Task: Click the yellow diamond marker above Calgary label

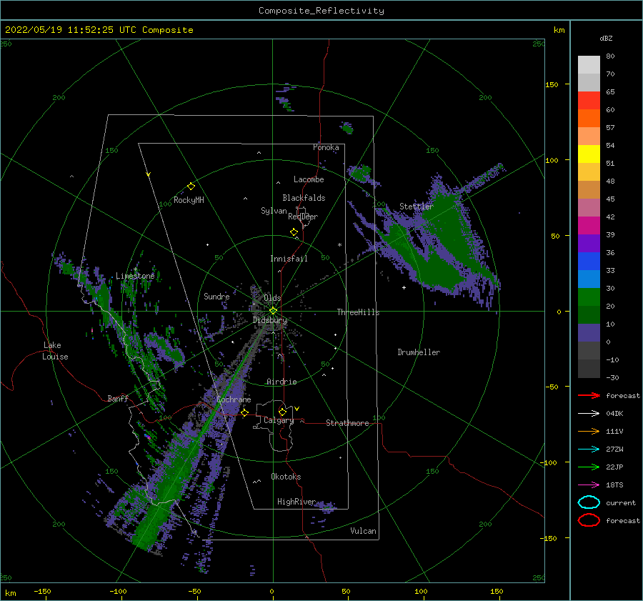Action: [282, 412]
